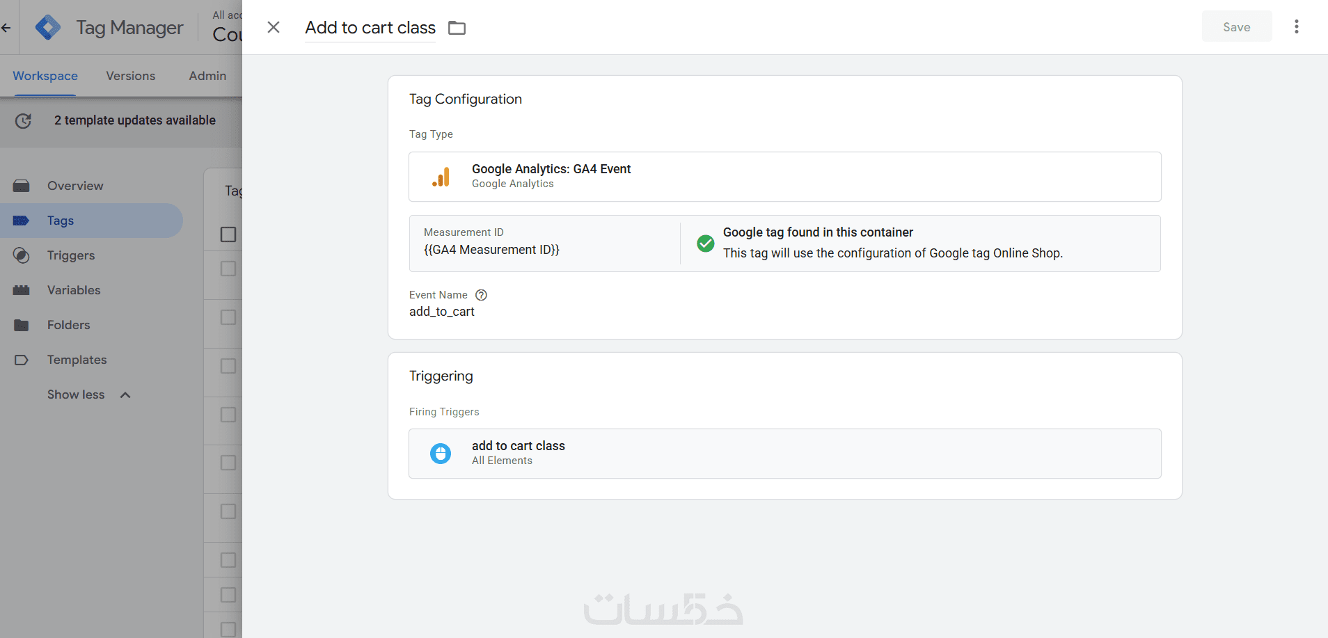Click the template updates refresh icon
This screenshot has width=1328, height=638.
23,120
